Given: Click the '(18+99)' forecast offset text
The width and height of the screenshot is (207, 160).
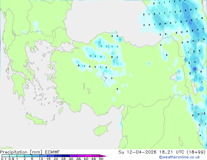Looking at the screenshot, I should (196, 152).
